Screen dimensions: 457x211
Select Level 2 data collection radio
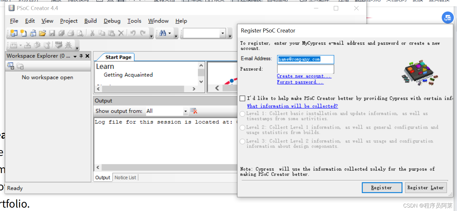pyautogui.click(x=242, y=128)
